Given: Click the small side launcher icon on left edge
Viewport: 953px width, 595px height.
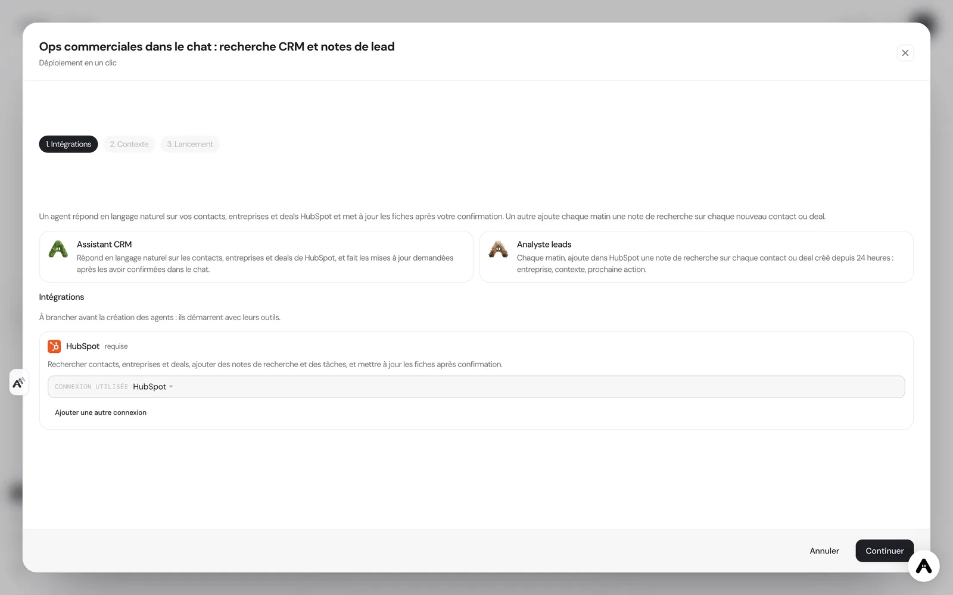Looking at the screenshot, I should [x=19, y=382].
